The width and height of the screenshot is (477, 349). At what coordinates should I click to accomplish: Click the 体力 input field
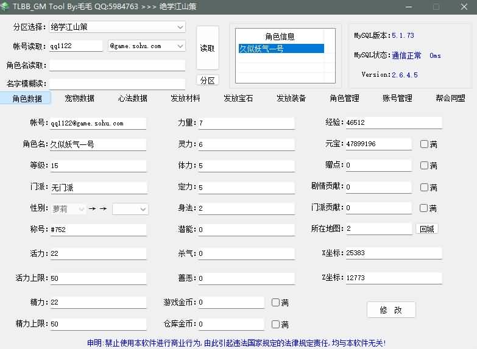(246, 166)
